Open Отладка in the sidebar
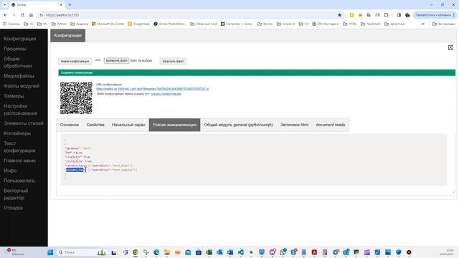Viewport: 459px width, 258px height. tap(13, 208)
